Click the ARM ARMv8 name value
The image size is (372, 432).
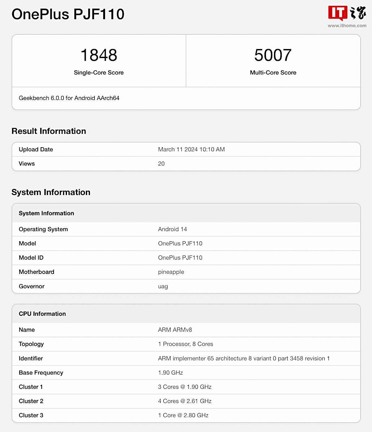(x=175, y=330)
